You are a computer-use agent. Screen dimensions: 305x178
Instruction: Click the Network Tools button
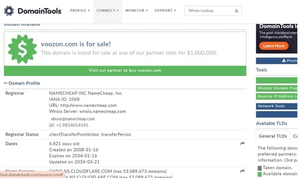pos(277,106)
